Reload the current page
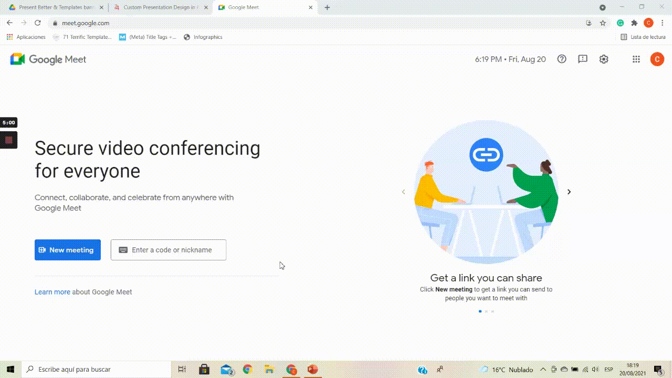The height and width of the screenshot is (378, 672). coord(38,23)
